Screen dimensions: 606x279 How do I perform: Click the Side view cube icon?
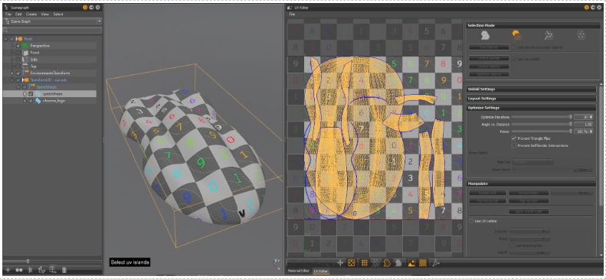click(x=25, y=60)
